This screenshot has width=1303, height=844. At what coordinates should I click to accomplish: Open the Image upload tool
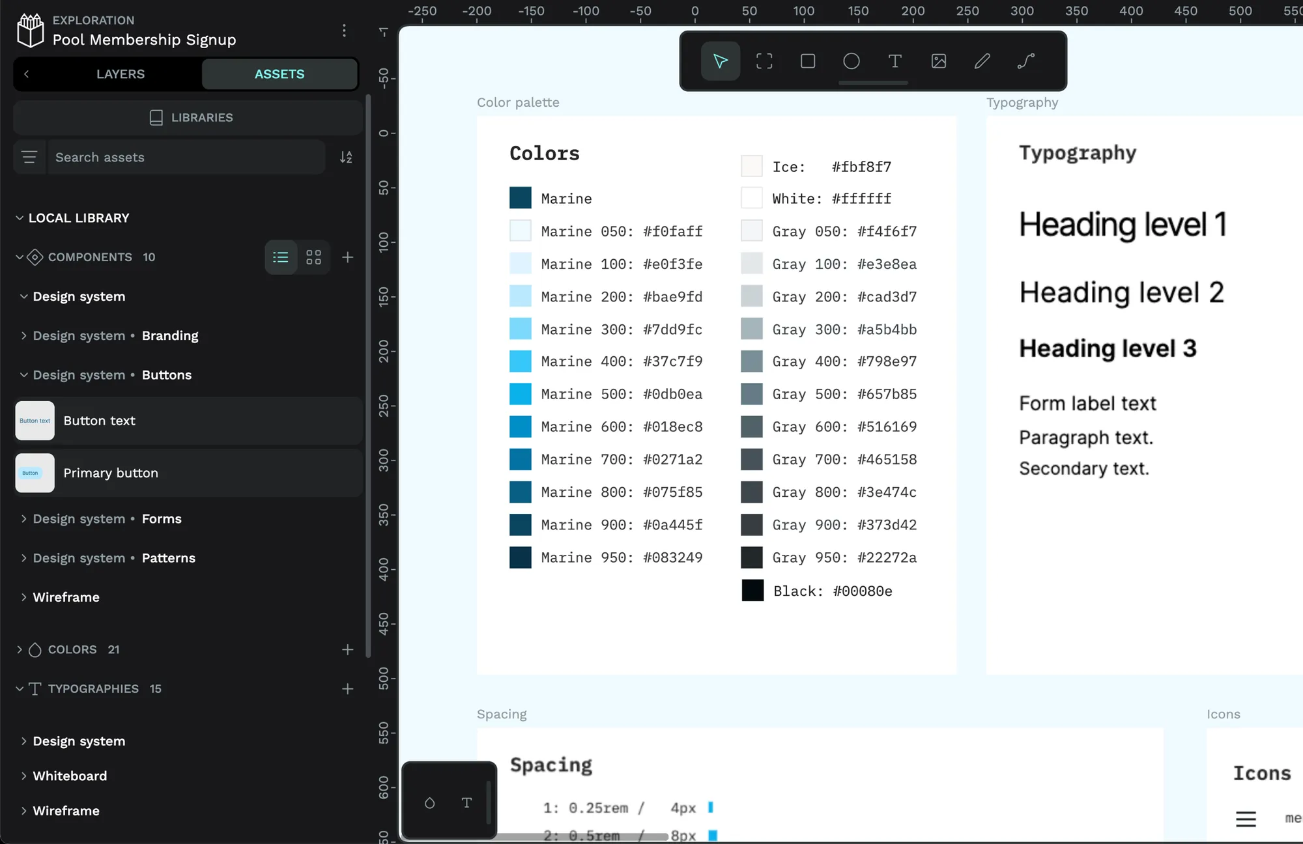(x=938, y=61)
